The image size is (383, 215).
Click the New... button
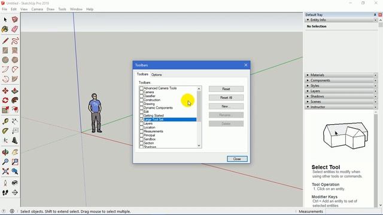click(226, 106)
